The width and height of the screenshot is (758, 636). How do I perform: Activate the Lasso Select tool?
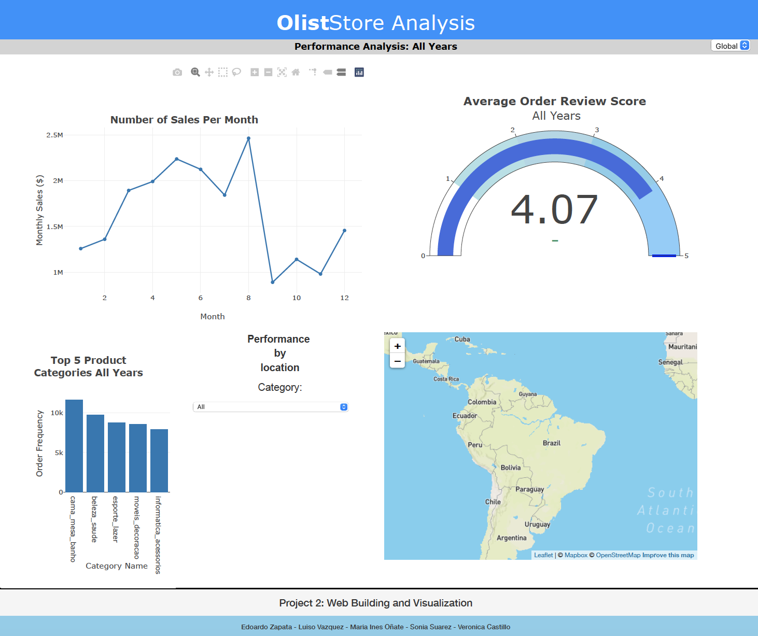click(x=236, y=73)
